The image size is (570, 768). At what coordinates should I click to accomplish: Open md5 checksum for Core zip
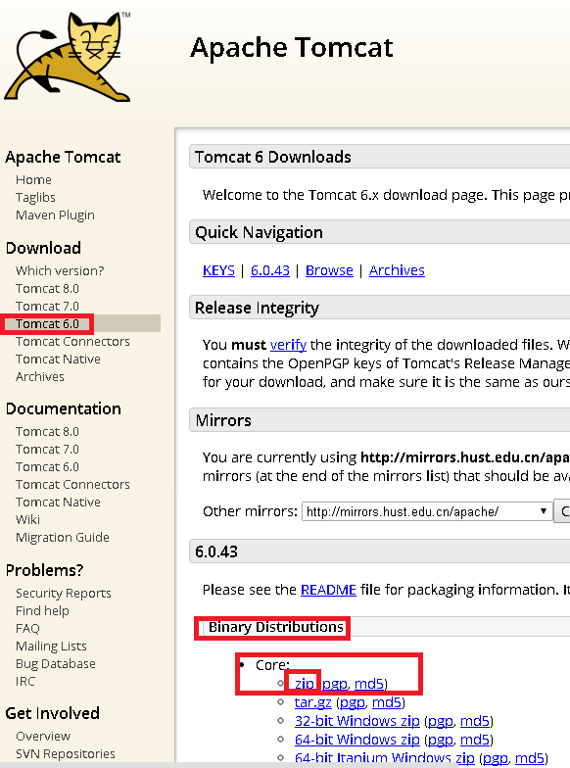tap(368, 684)
